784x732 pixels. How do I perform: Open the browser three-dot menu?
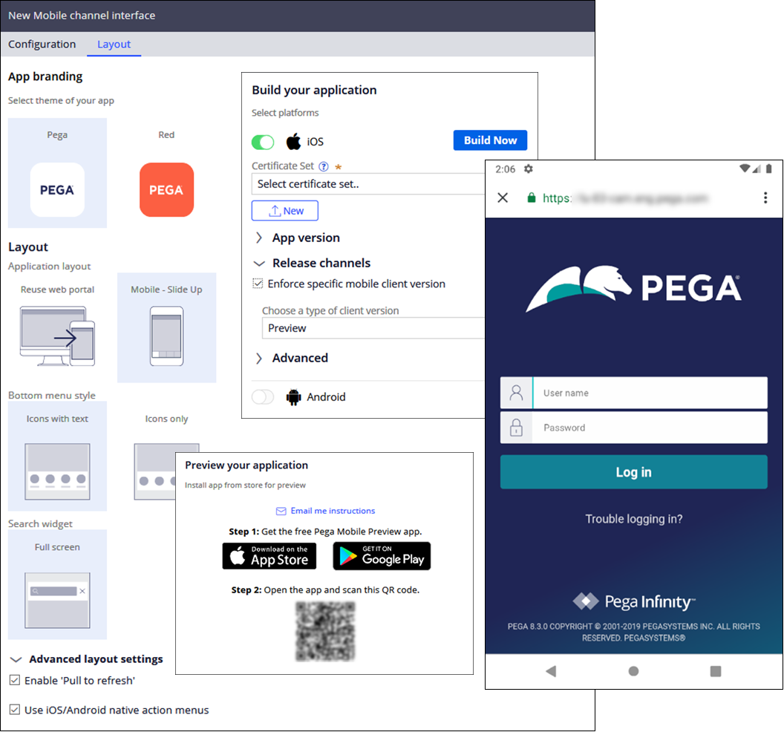765,197
